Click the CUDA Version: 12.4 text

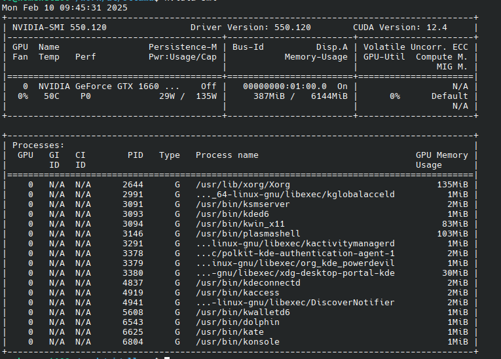(400, 28)
